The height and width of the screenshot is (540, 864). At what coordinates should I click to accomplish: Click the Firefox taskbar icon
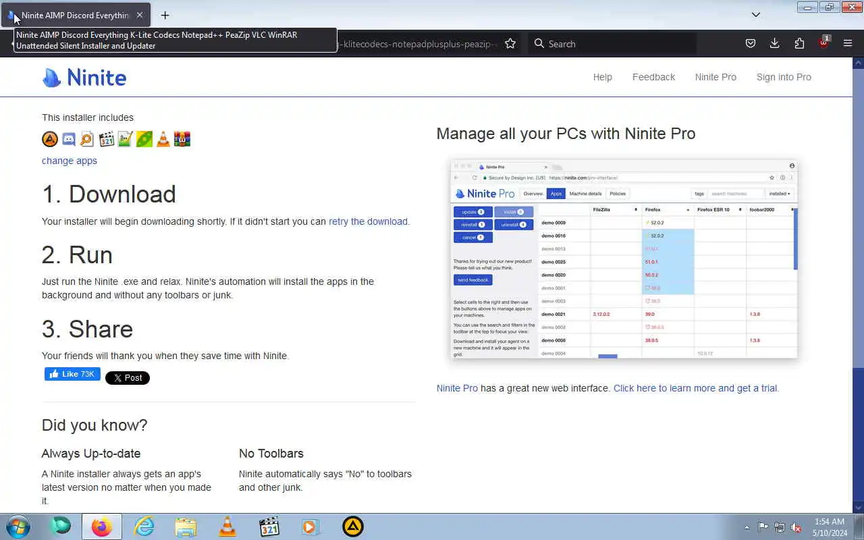(102, 526)
